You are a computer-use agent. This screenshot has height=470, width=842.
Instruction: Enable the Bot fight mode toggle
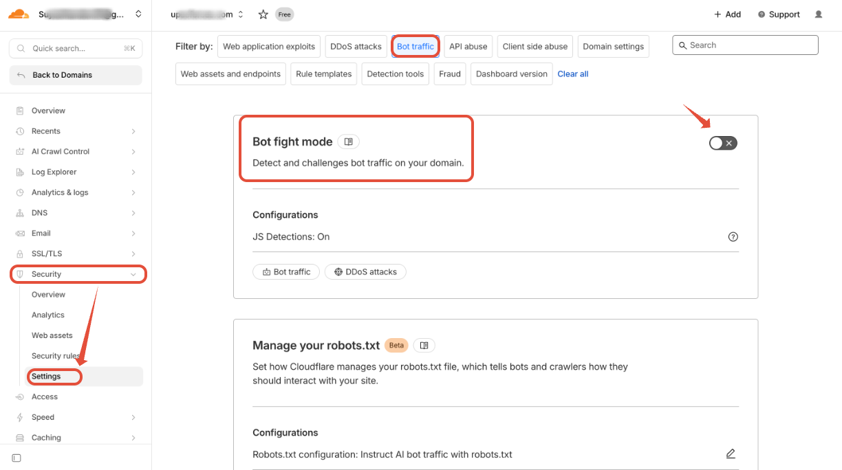pyautogui.click(x=723, y=143)
